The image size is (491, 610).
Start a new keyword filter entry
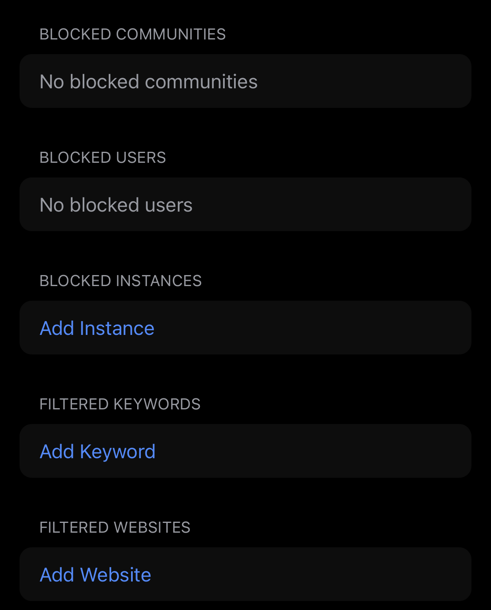tap(98, 451)
